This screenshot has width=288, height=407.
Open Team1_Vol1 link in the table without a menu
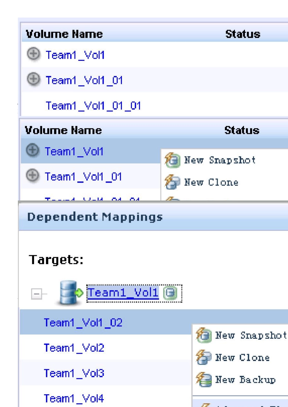click(x=75, y=55)
